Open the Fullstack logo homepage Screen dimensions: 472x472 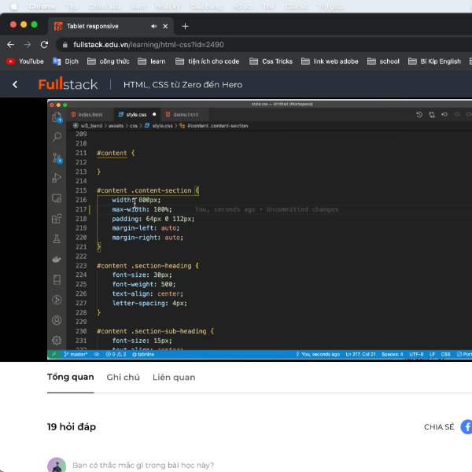coord(68,84)
